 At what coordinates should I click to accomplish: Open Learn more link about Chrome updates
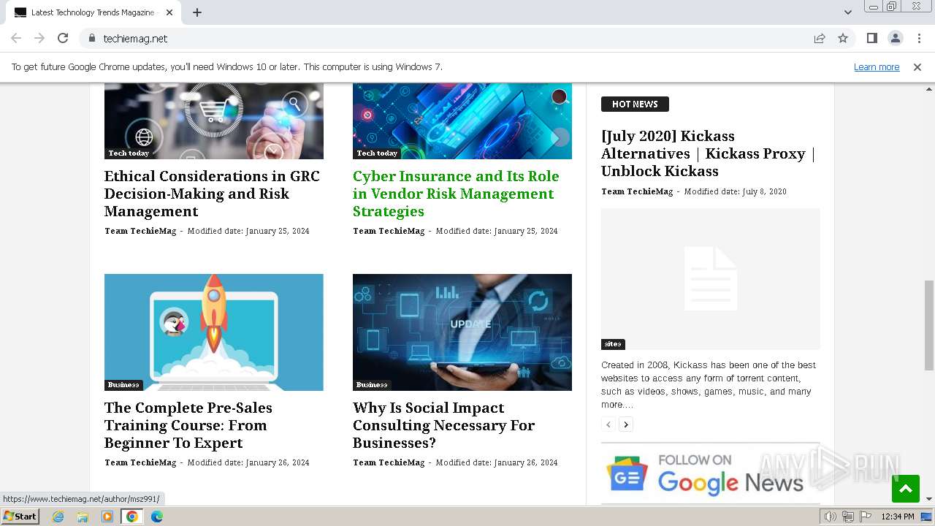(877, 66)
